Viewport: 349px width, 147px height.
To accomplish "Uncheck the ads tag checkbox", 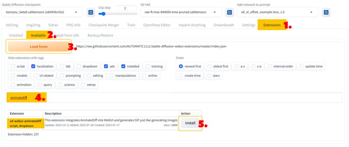I will (x=106, y=66).
